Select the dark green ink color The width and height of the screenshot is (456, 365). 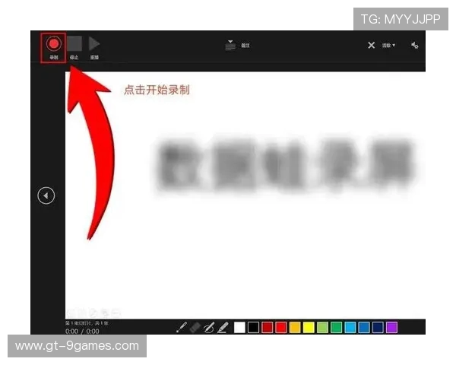(336, 327)
